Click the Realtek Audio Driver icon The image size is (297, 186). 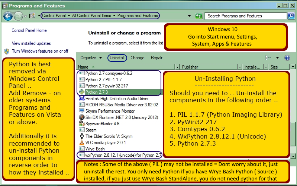[x=82, y=99]
